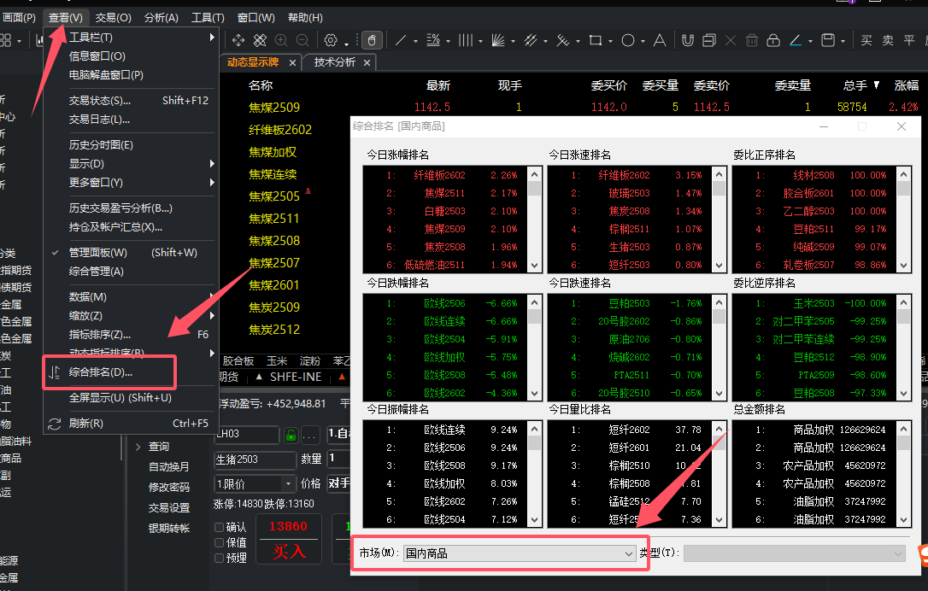
Task: Open the gear settings icon in toolbar
Action: (331, 40)
